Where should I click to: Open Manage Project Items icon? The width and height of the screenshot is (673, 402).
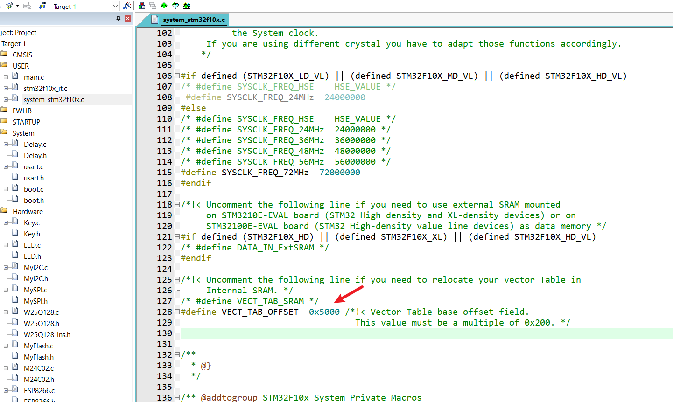tap(142, 6)
